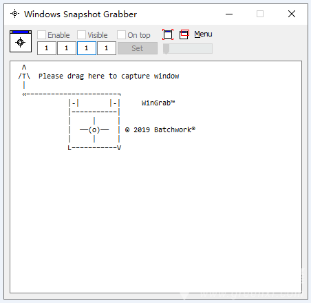
Task: Toggle the Visible checkbox
Action: [81, 35]
